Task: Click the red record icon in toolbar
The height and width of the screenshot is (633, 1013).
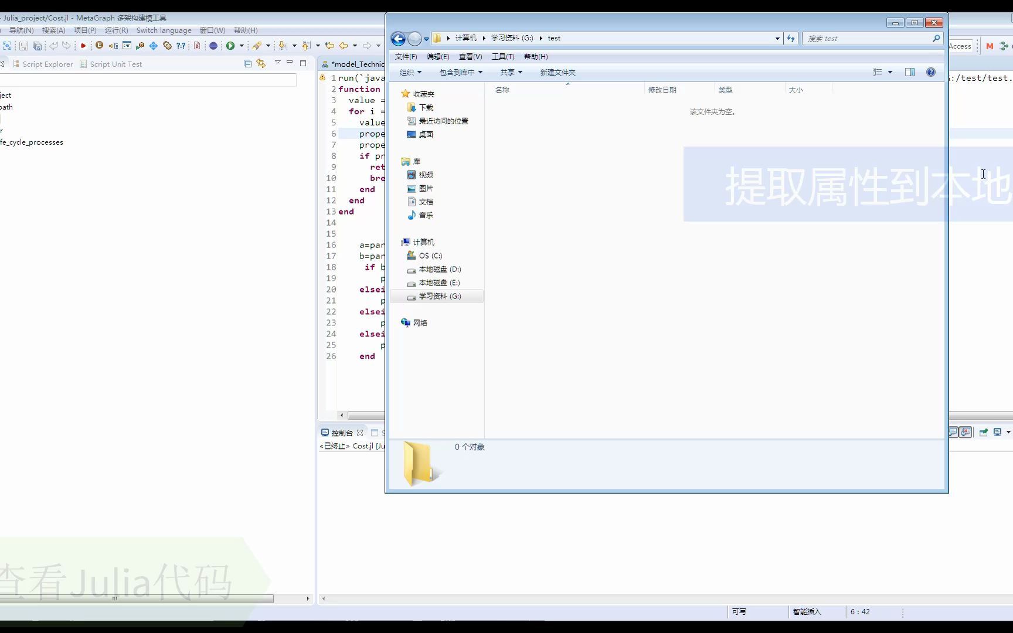Action: tap(83, 46)
